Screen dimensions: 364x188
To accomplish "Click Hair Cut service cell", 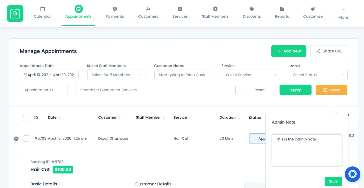I will 181,138.
